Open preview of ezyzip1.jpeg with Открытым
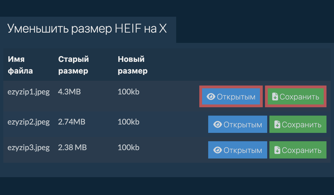 pos(231,97)
